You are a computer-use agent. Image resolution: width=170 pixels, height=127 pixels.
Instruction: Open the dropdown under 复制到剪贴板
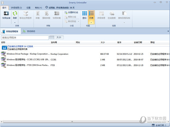124,23
